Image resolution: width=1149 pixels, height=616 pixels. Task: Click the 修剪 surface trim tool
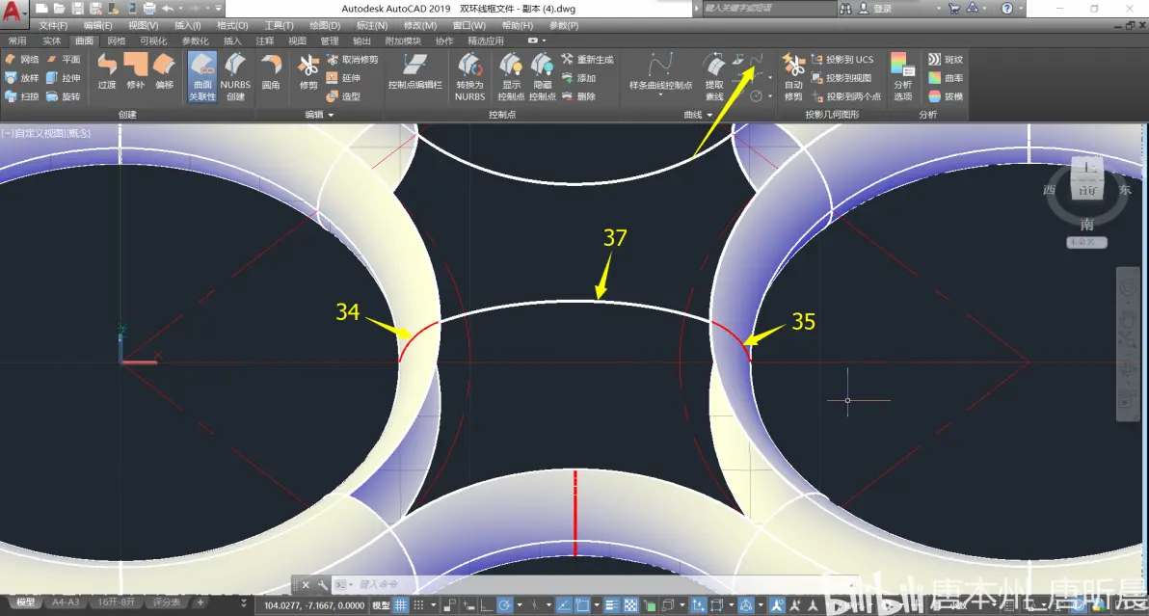click(x=308, y=71)
